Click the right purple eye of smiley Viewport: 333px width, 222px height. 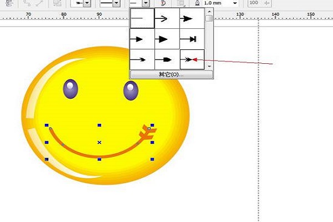131,90
